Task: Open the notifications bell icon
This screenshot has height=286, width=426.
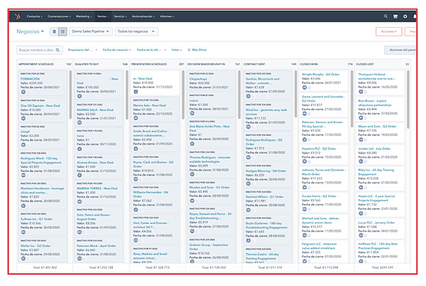Action: click(x=415, y=16)
